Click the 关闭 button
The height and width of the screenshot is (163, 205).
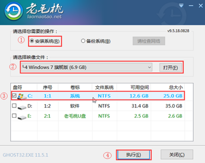tap(177, 155)
